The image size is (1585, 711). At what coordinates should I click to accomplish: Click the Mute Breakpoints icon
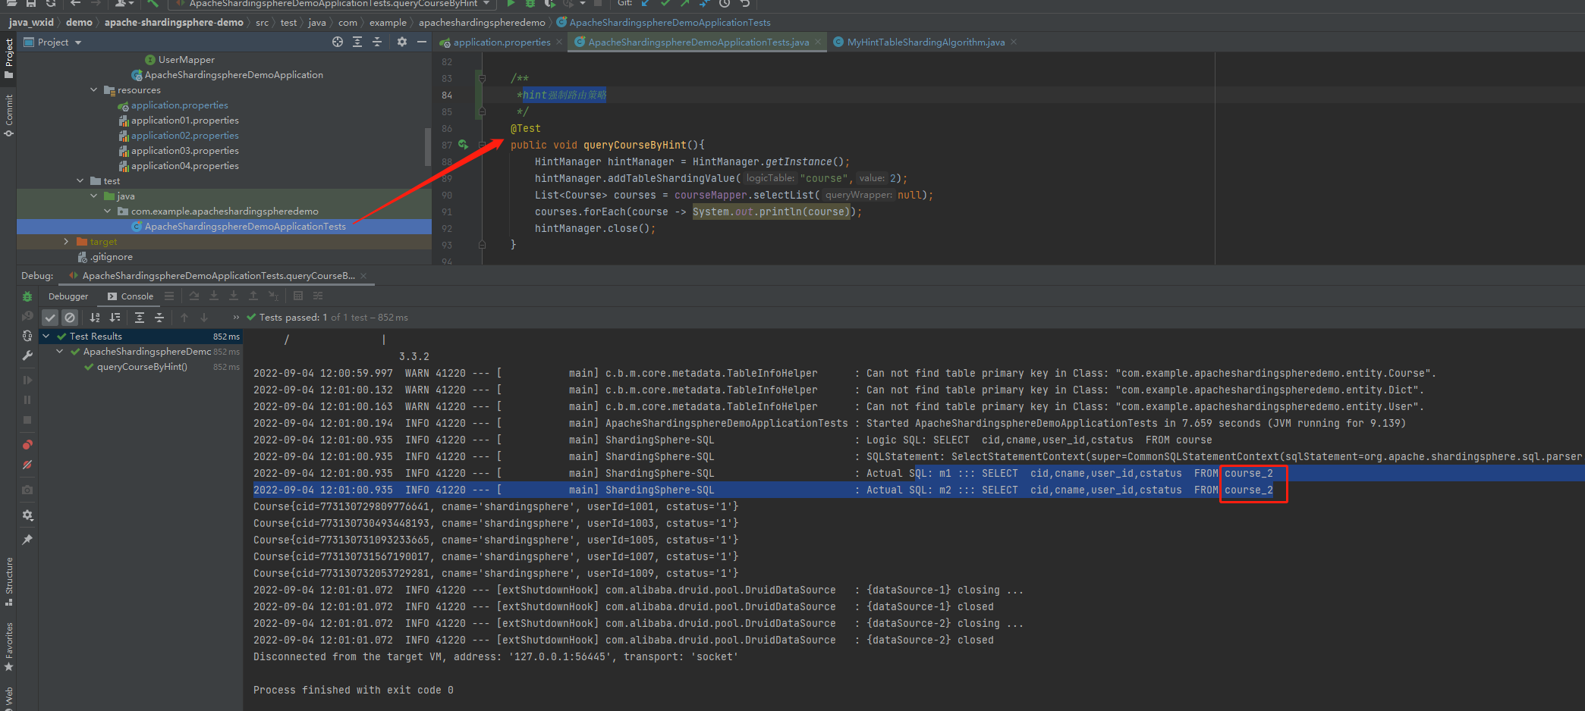[27, 465]
